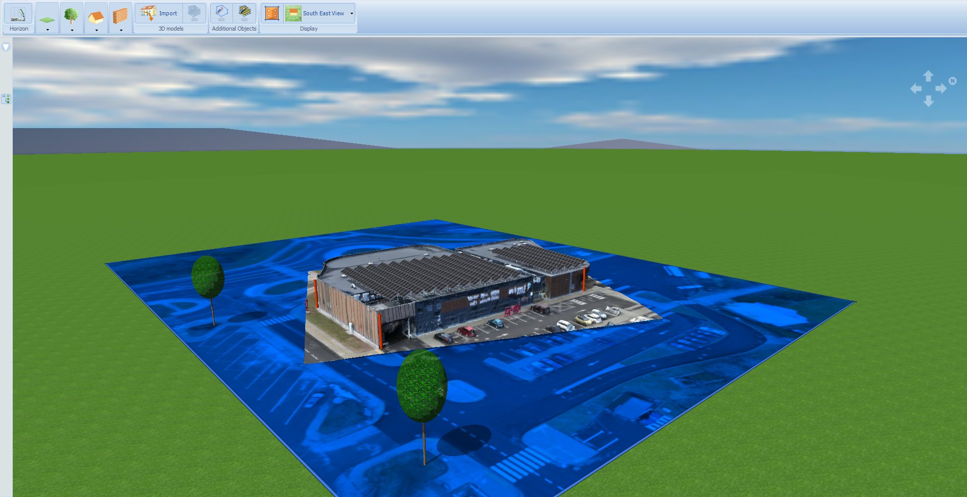The image size is (967, 497).
Task: Expand the tree tool dropdown arrow
Action: pyautogui.click(x=72, y=30)
